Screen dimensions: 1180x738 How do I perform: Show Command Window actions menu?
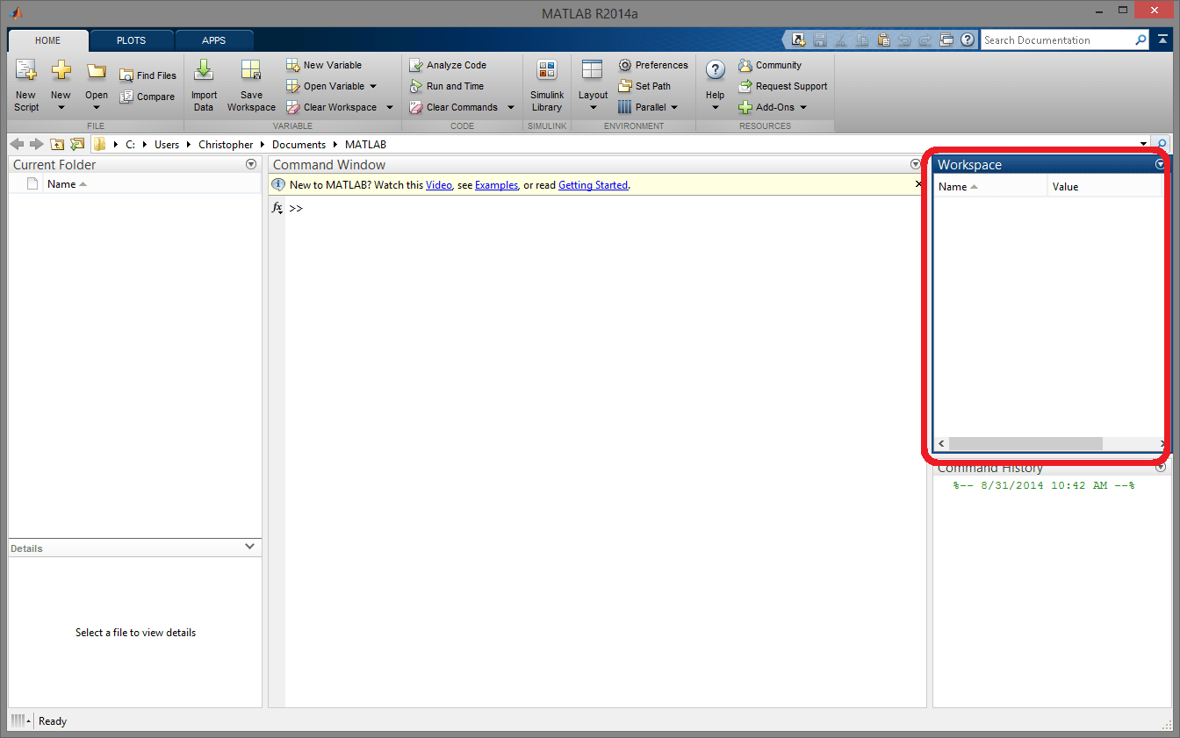click(916, 164)
